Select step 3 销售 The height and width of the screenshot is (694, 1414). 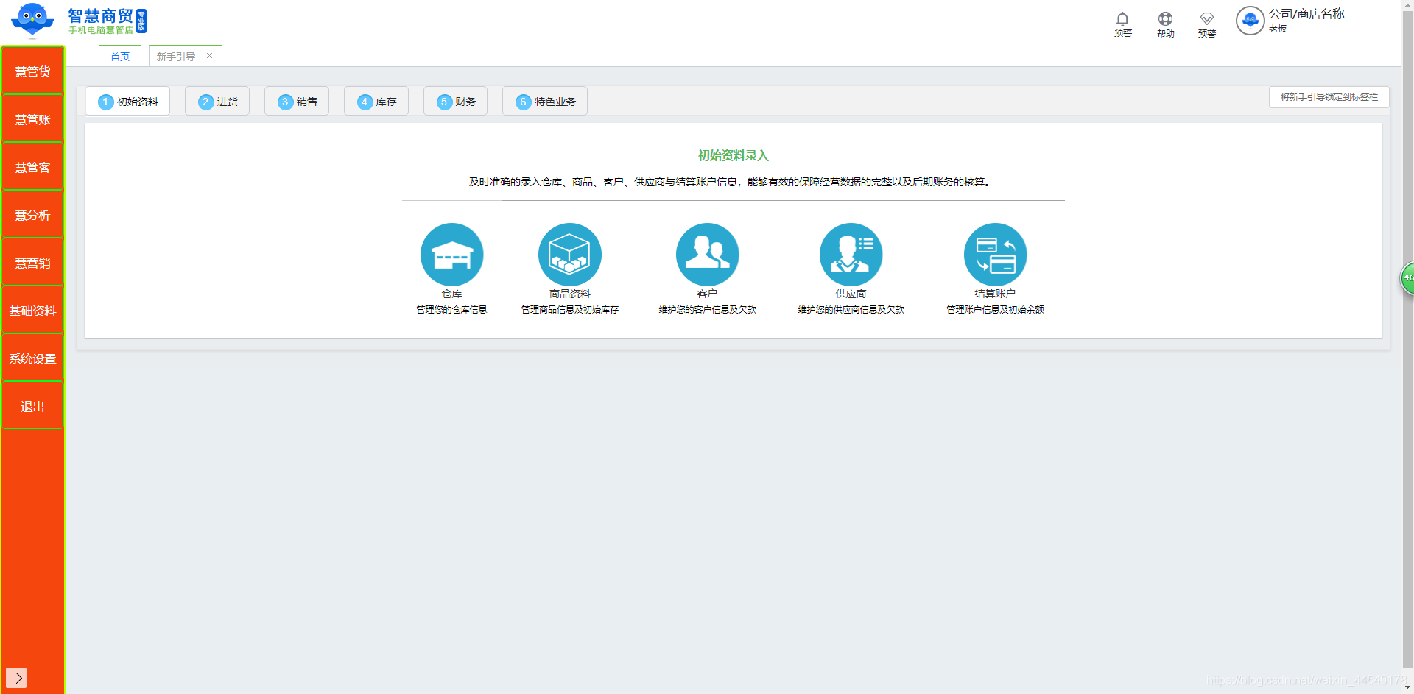click(297, 102)
